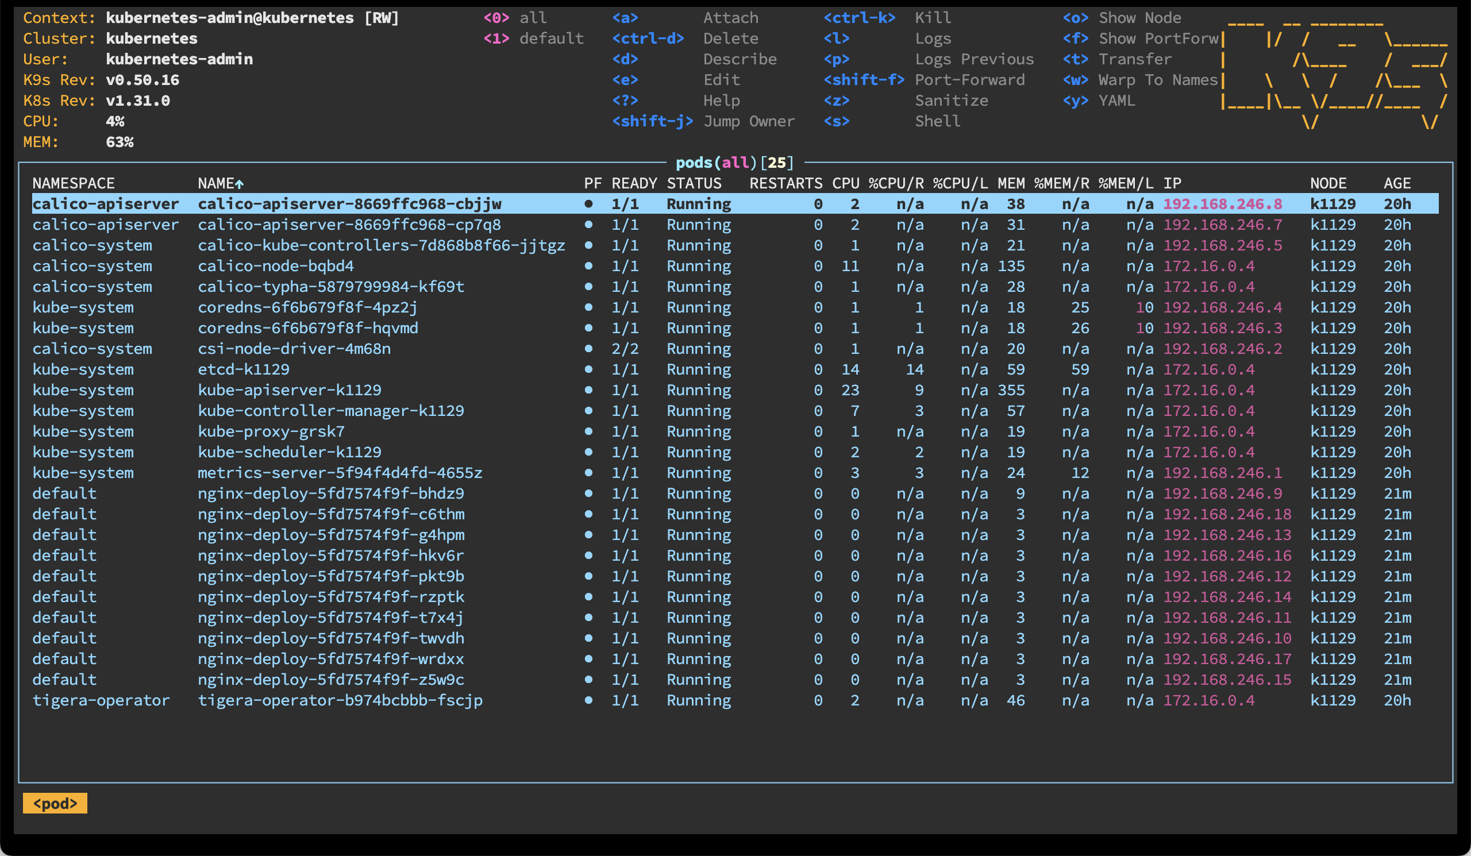Select the metrics-server-5f94f4d4fd-4655z pod
The width and height of the screenshot is (1471, 856).
[340, 473]
